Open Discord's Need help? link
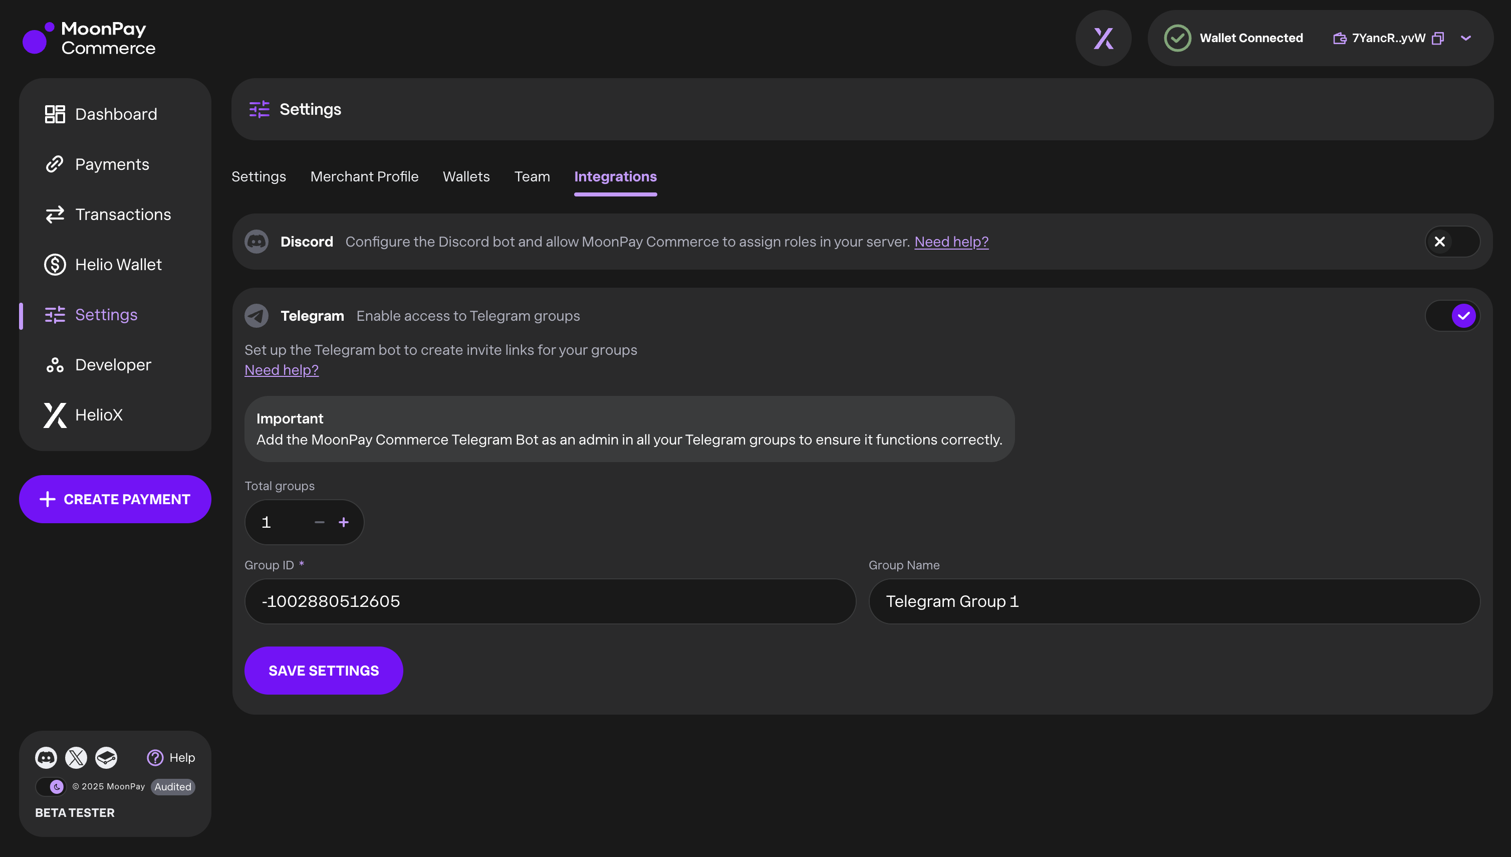1511x857 pixels. (x=951, y=242)
